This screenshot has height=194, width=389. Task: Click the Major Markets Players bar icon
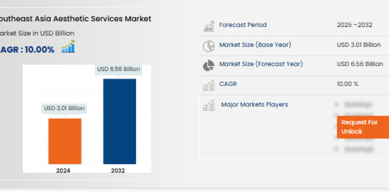point(208,105)
